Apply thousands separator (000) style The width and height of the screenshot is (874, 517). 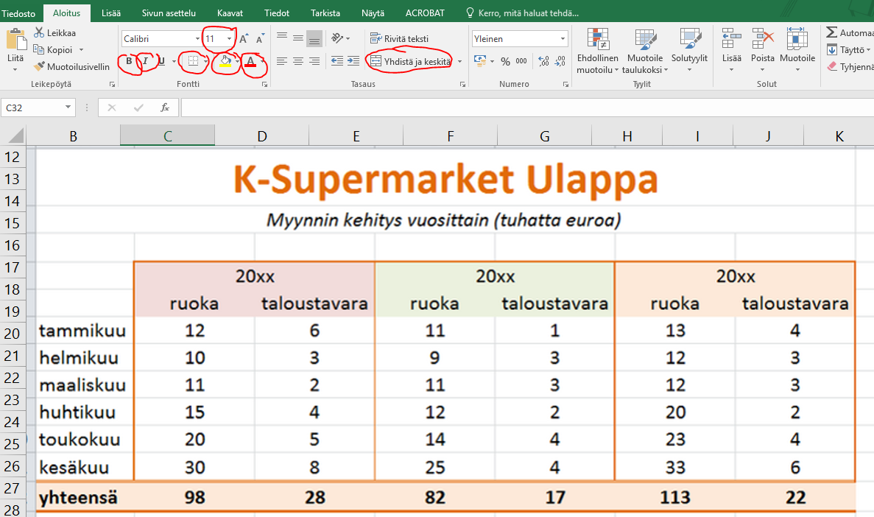coord(521,61)
